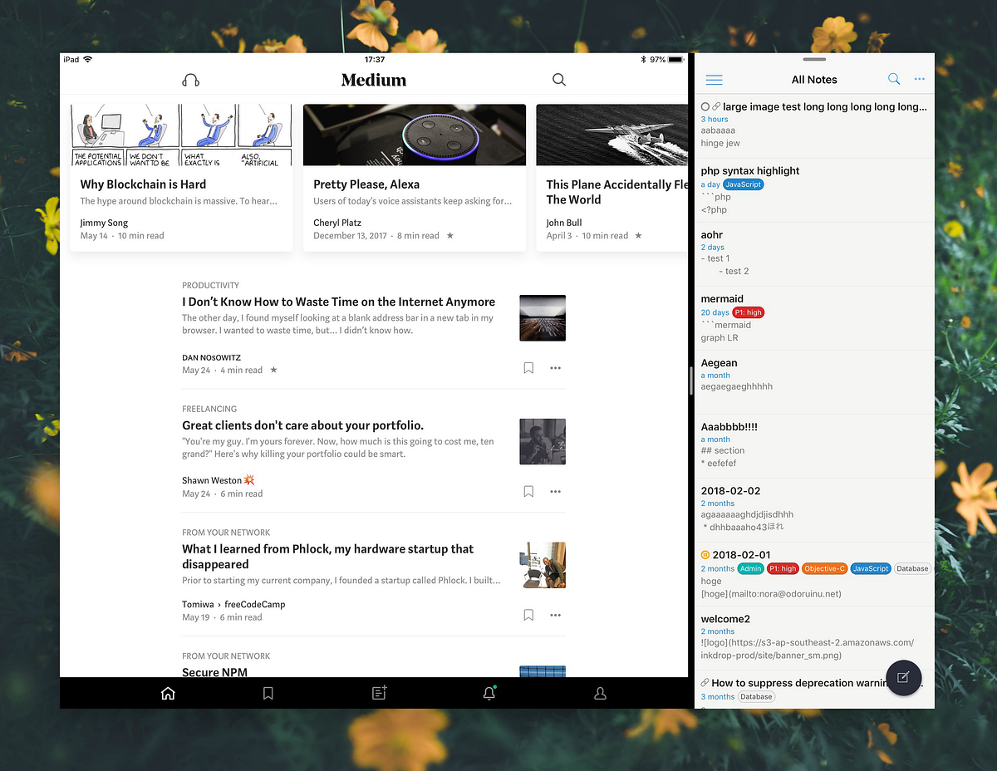Open the large image test long note
The height and width of the screenshot is (771, 997).
click(x=814, y=125)
